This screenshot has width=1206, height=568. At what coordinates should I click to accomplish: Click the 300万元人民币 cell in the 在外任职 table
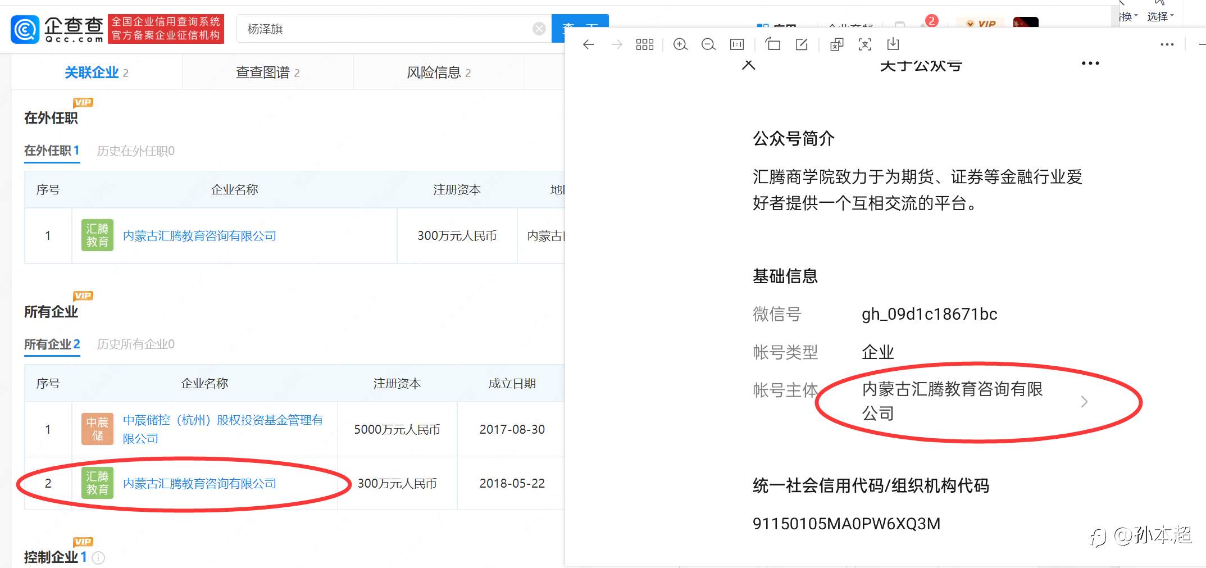(457, 235)
